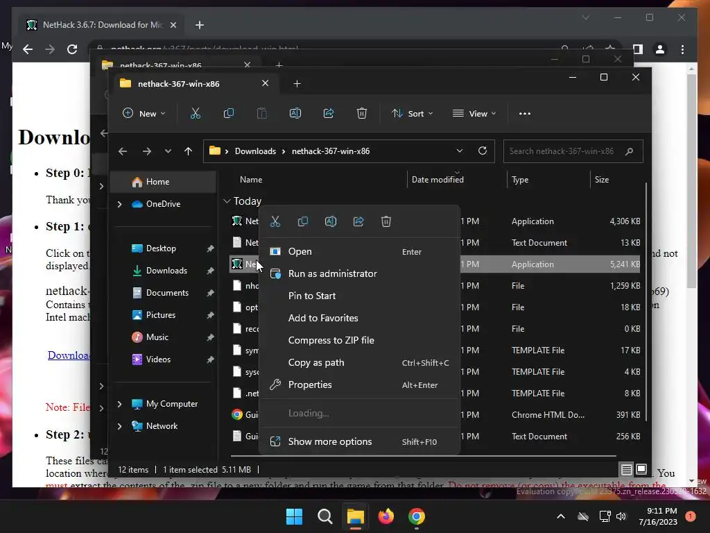This screenshot has width=710, height=533.
Task: Open new Chrome tab
Action: pyautogui.click(x=200, y=25)
